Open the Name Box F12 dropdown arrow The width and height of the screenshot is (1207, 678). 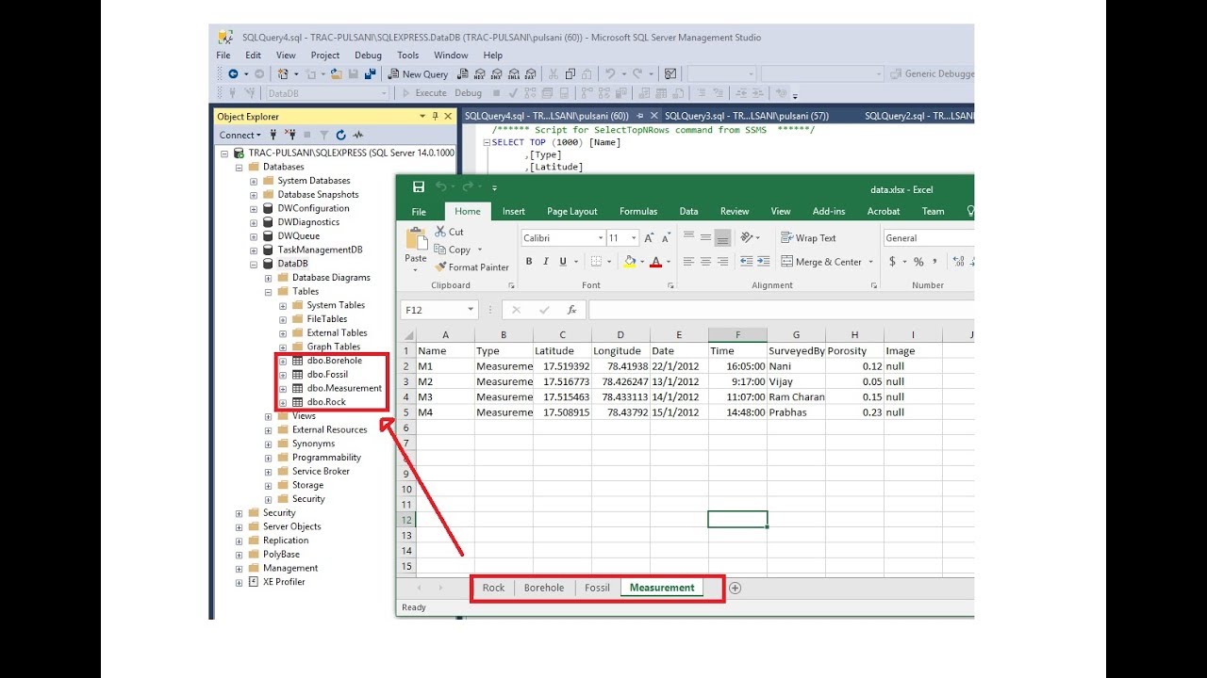[x=471, y=310]
